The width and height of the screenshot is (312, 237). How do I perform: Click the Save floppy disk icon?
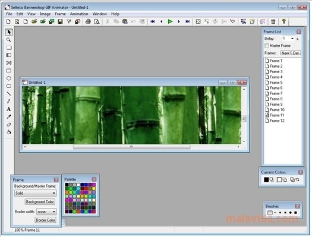coord(60,21)
